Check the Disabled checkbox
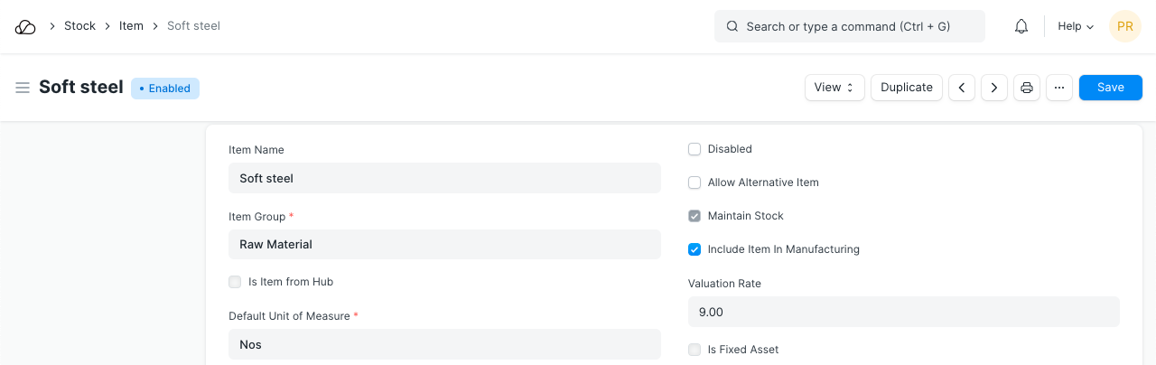 (695, 149)
